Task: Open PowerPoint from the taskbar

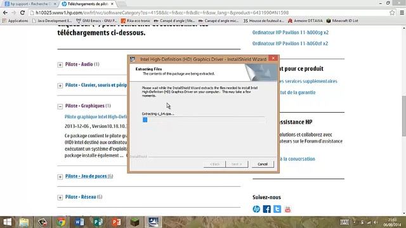Action: (x=117, y=222)
